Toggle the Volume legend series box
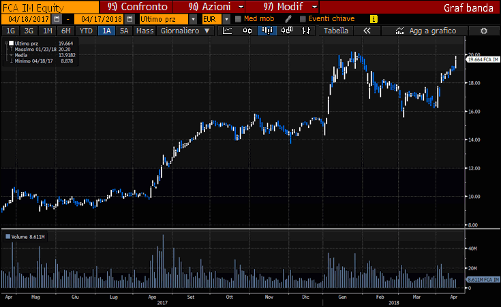Image resolution: width=501 pixels, height=307 pixels. pyautogui.click(x=7, y=237)
